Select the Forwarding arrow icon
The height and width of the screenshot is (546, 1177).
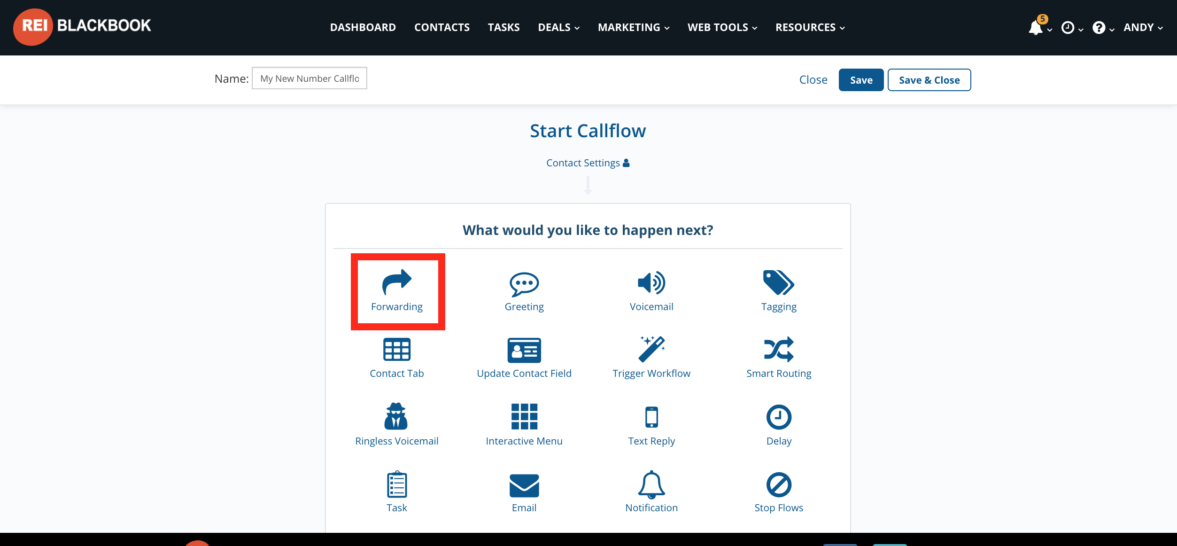point(397,282)
